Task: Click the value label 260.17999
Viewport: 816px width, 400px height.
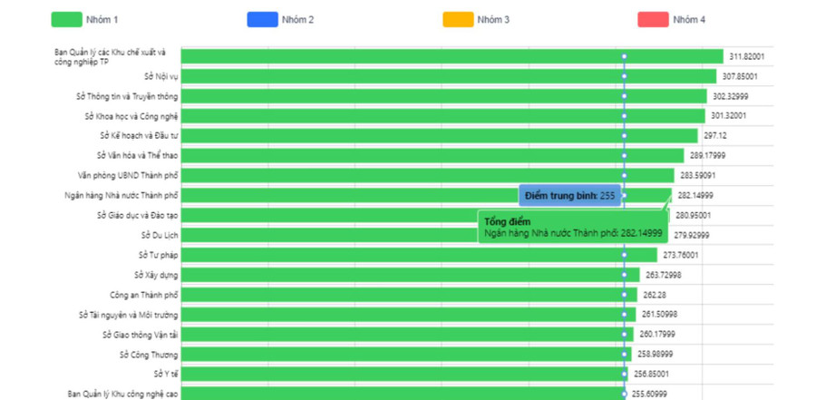Action: point(657,335)
